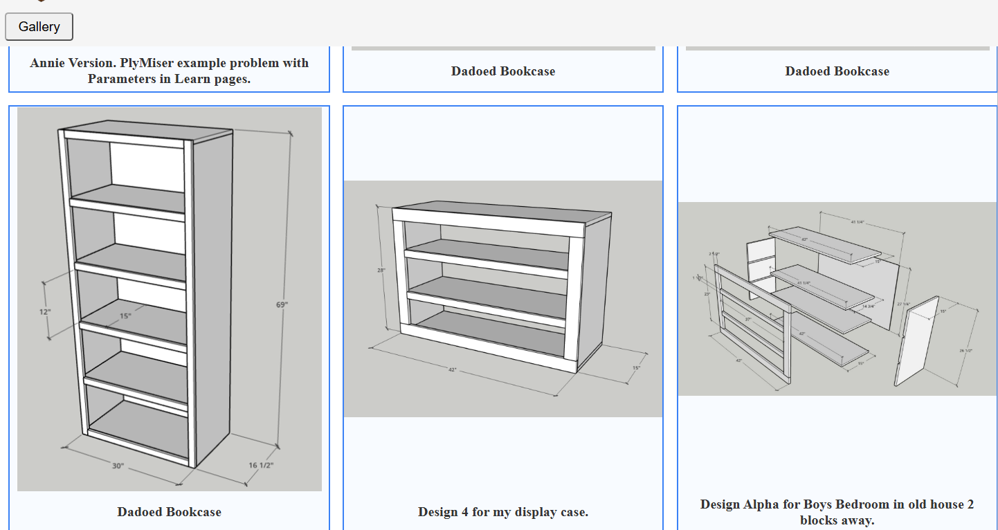Open the Design 4 display case thumbnail
Viewport: 998px width, 530px height.
click(503, 299)
